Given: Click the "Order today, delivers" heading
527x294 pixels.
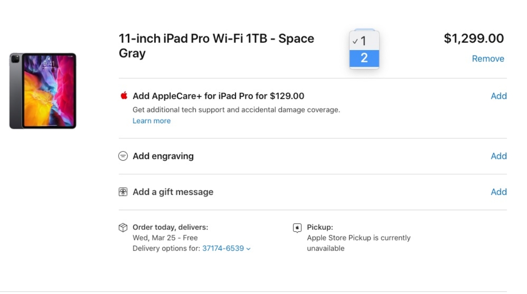Looking at the screenshot, I should coord(170,227).
